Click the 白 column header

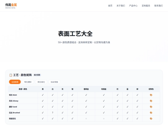coord(53,89)
